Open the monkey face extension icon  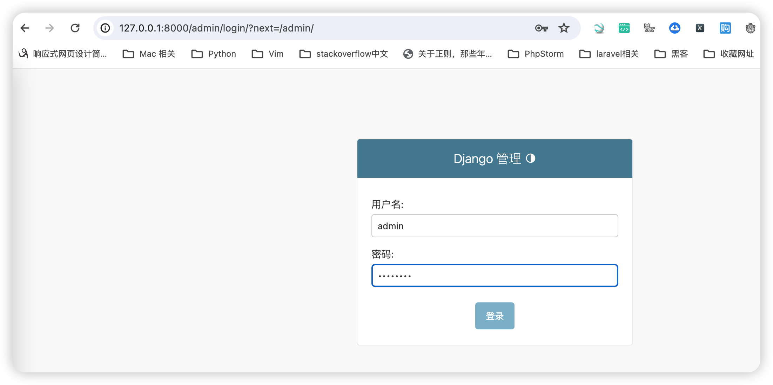click(750, 28)
